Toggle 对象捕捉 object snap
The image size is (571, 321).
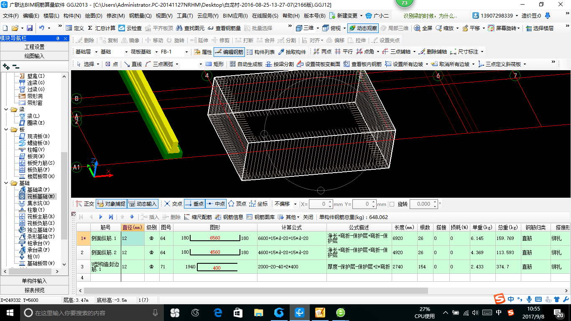click(111, 204)
